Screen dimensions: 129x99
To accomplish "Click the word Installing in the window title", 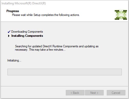I will coord(8,3).
